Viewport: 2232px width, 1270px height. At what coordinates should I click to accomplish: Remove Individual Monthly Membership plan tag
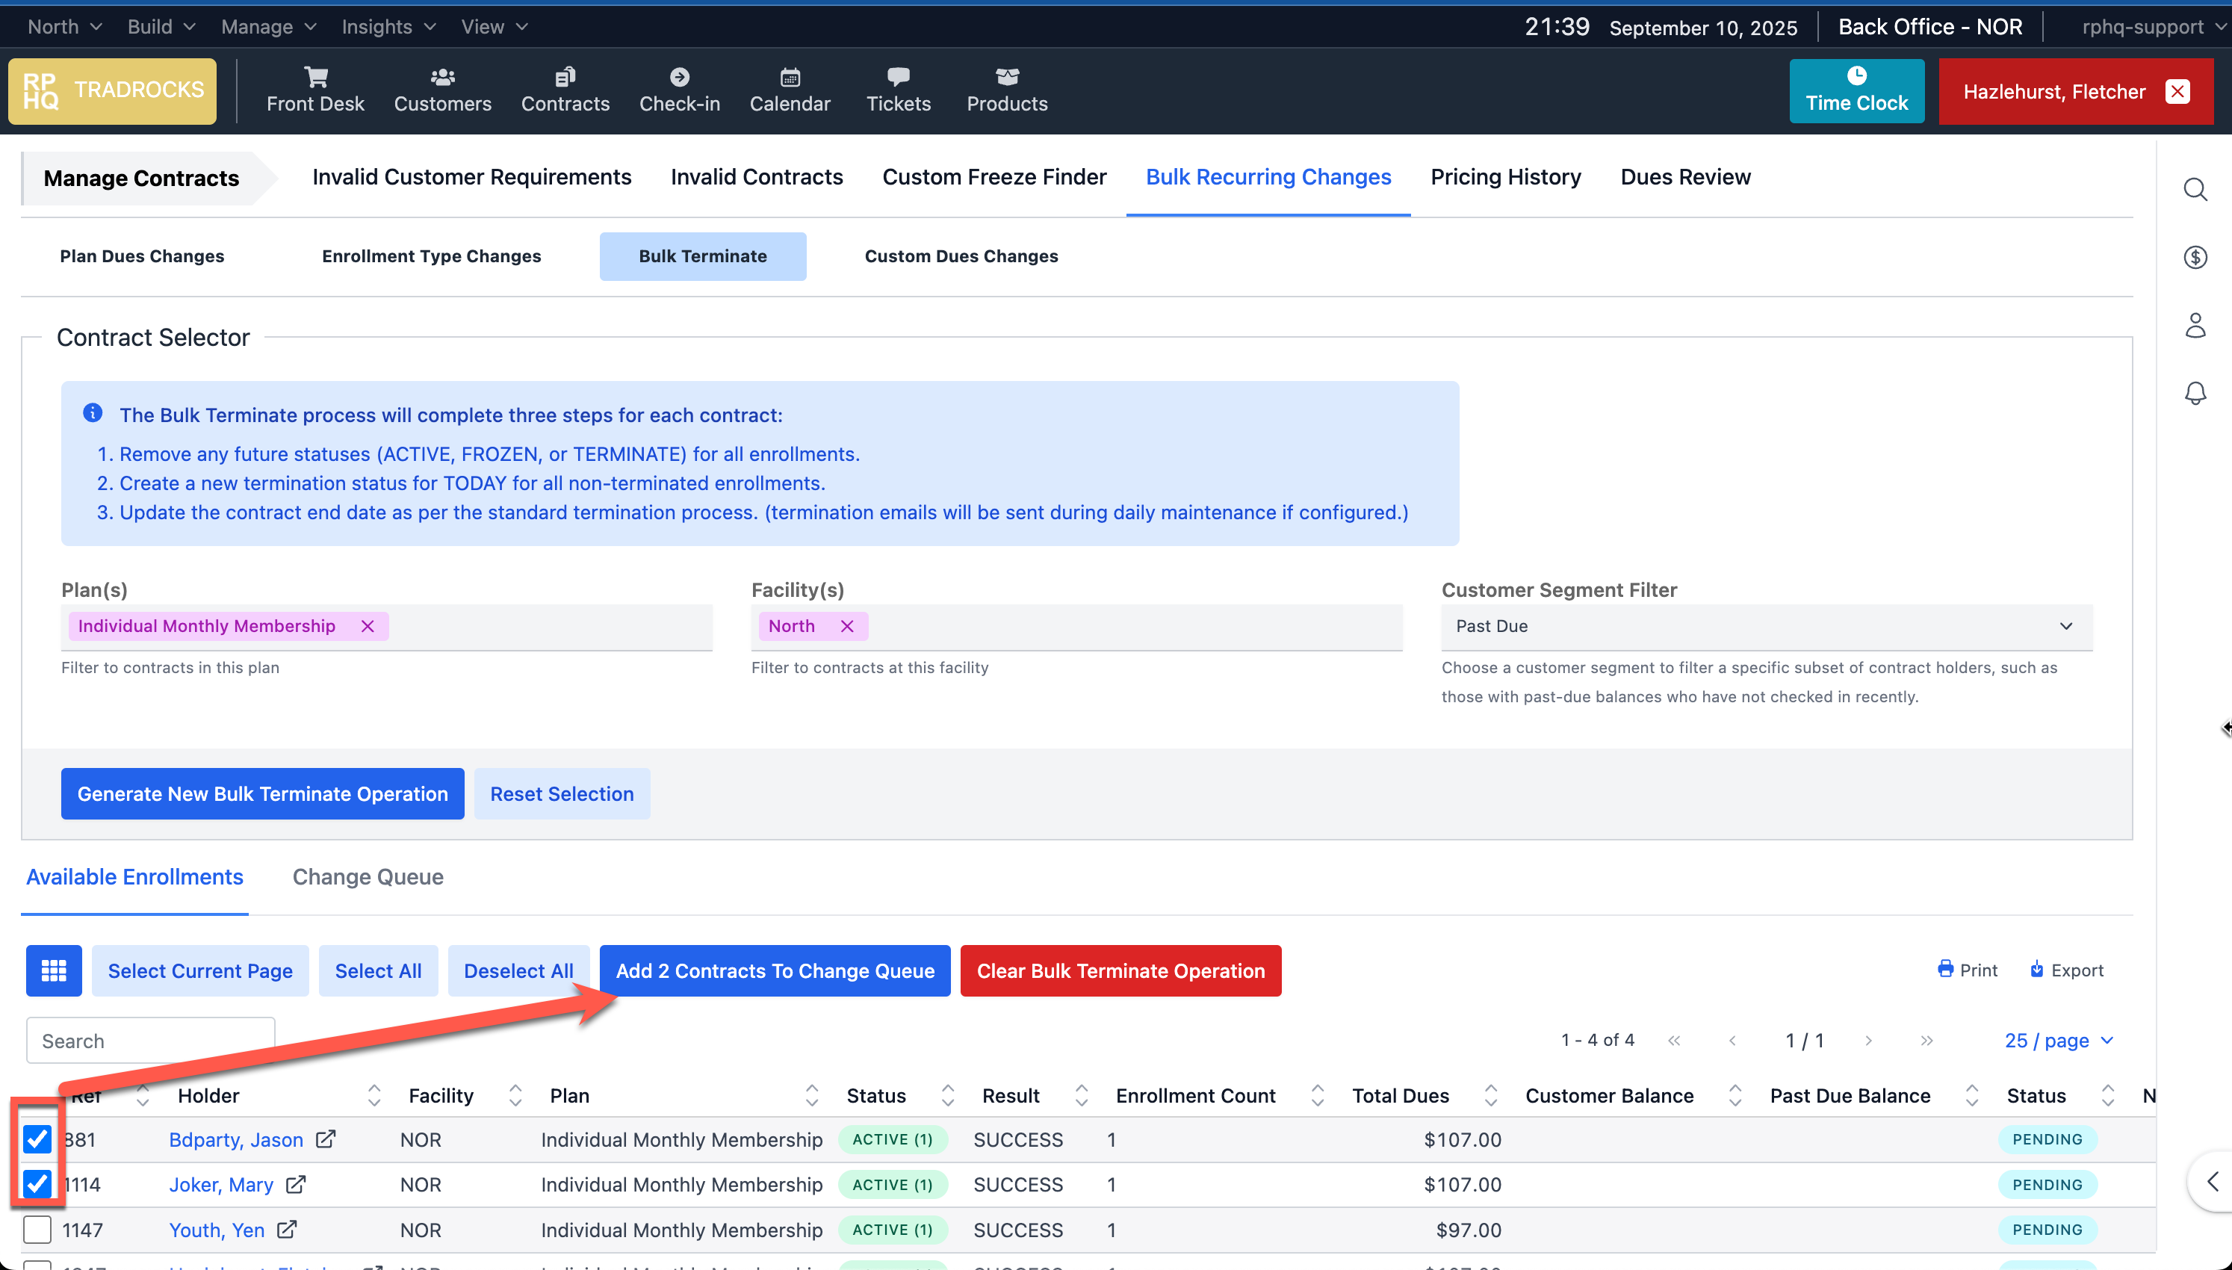pyautogui.click(x=368, y=626)
